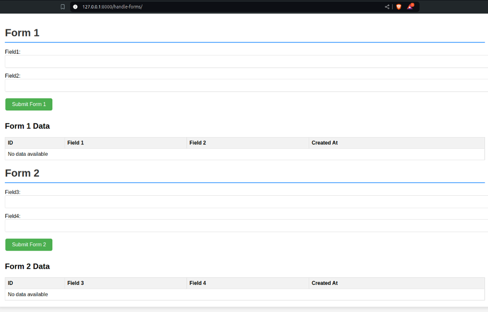Click No data available row in Form 2 table
This screenshot has width=488, height=312.
click(x=244, y=294)
